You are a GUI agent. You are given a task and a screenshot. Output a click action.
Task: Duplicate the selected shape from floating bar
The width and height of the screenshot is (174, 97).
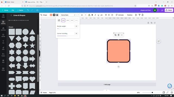[x=115, y=35]
